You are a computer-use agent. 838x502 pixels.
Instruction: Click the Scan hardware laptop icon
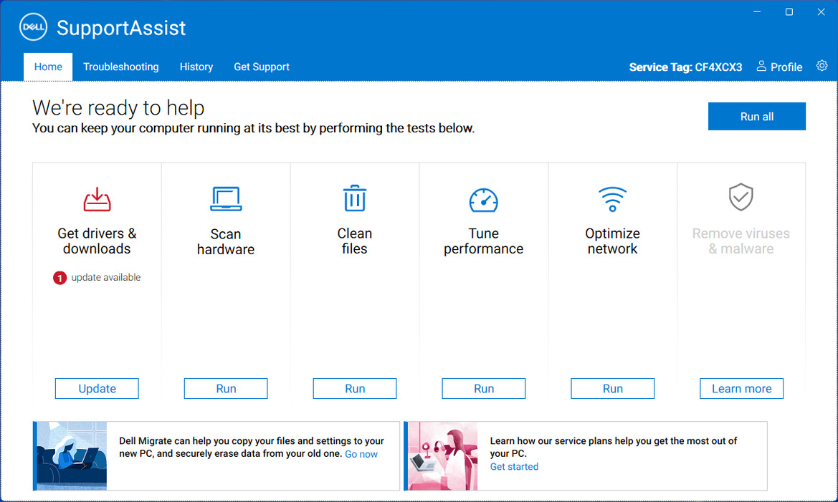coord(226,198)
